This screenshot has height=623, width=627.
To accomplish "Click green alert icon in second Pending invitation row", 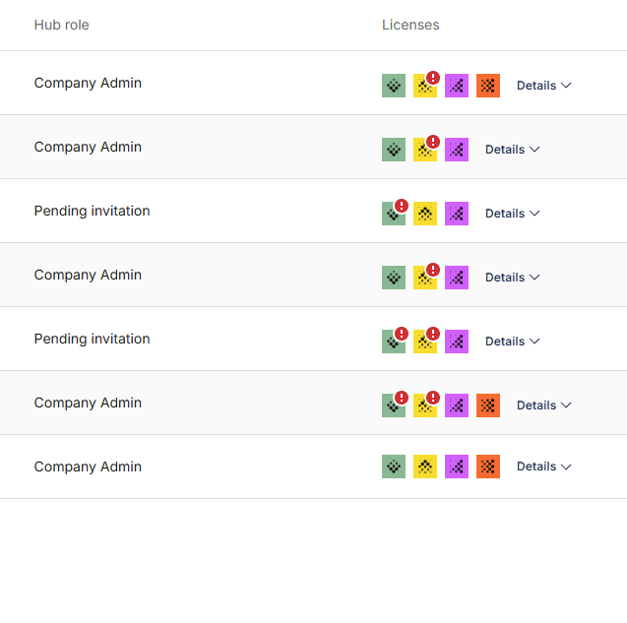I will 394,342.
